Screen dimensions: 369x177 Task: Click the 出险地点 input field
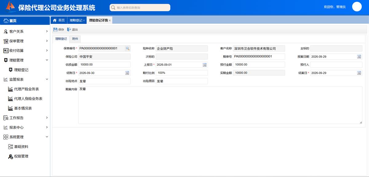click(x=105, y=81)
